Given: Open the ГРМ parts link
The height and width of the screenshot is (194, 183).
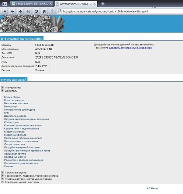Looking at the screenshot, I should click(x=7, y=113).
